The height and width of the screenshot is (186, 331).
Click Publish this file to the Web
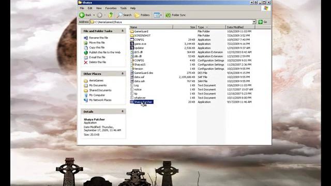point(104,52)
